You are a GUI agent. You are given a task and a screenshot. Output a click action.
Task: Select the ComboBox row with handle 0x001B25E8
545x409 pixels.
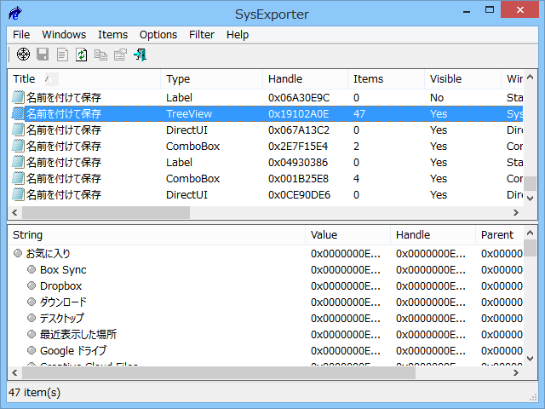[x=266, y=178]
